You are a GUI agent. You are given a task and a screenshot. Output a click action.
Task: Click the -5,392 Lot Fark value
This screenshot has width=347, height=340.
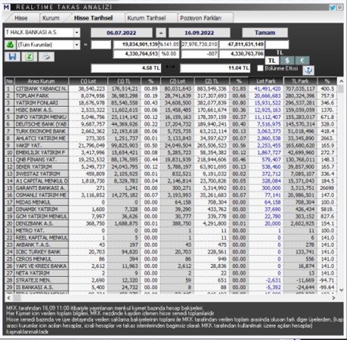coord(273,287)
